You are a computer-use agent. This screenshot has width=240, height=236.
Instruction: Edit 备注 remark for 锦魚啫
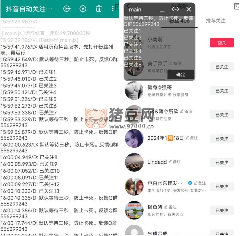click(170, 207)
